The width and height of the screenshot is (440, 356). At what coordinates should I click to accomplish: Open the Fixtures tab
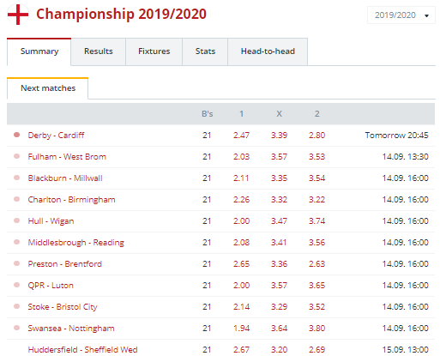tap(154, 51)
